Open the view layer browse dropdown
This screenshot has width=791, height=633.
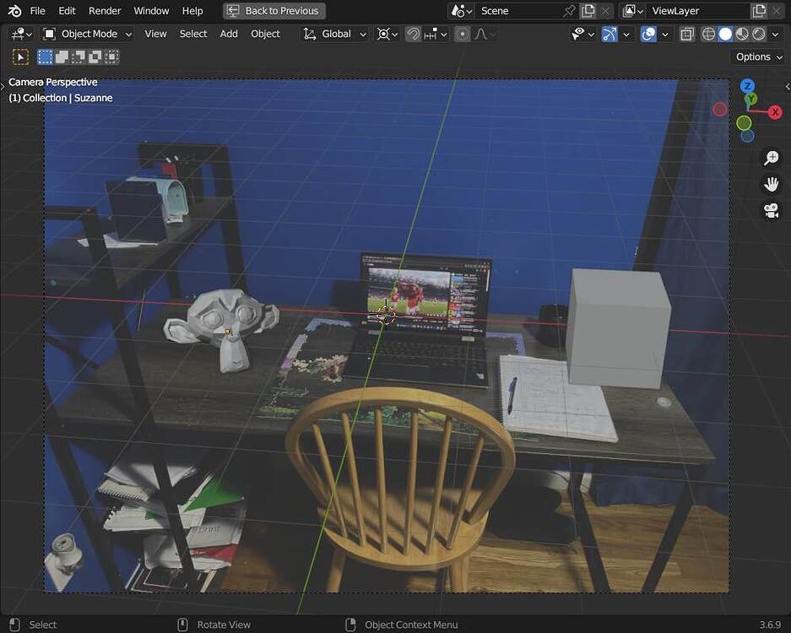(632, 11)
